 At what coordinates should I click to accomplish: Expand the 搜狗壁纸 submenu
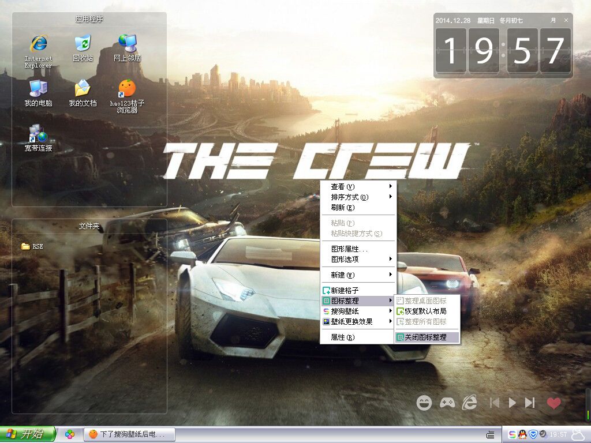point(358,311)
